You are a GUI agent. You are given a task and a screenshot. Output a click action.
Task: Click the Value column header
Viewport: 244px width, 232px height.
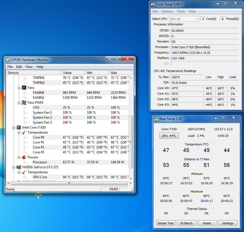coord(73,73)
